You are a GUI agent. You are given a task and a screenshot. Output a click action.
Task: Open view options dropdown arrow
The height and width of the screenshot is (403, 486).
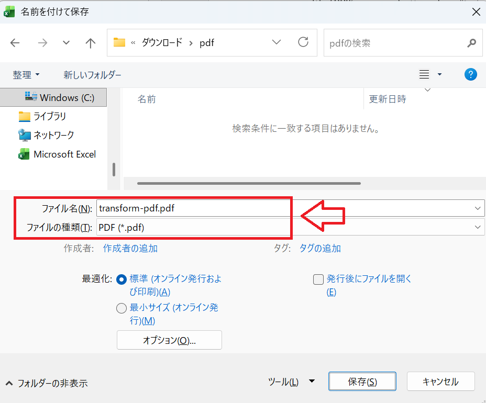439,74
